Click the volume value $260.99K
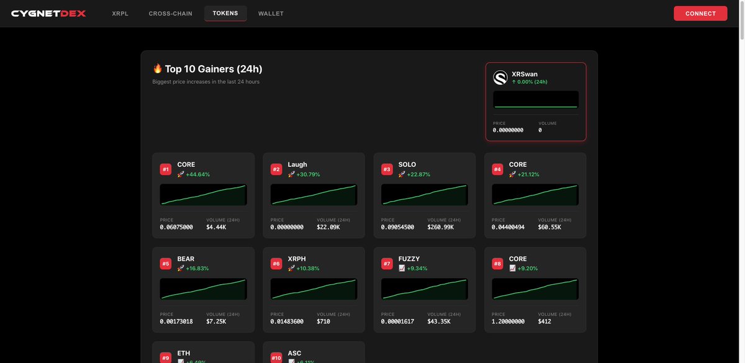Viewport: 745px width, 363px height. (x=441, y=227)
